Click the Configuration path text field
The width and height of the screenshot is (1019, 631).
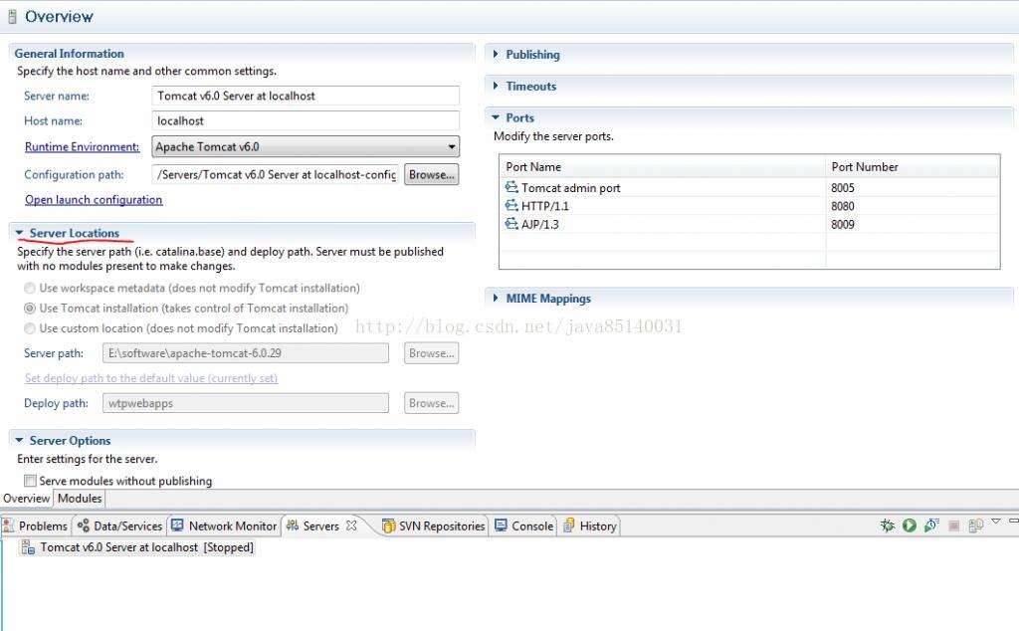[276, 174]
